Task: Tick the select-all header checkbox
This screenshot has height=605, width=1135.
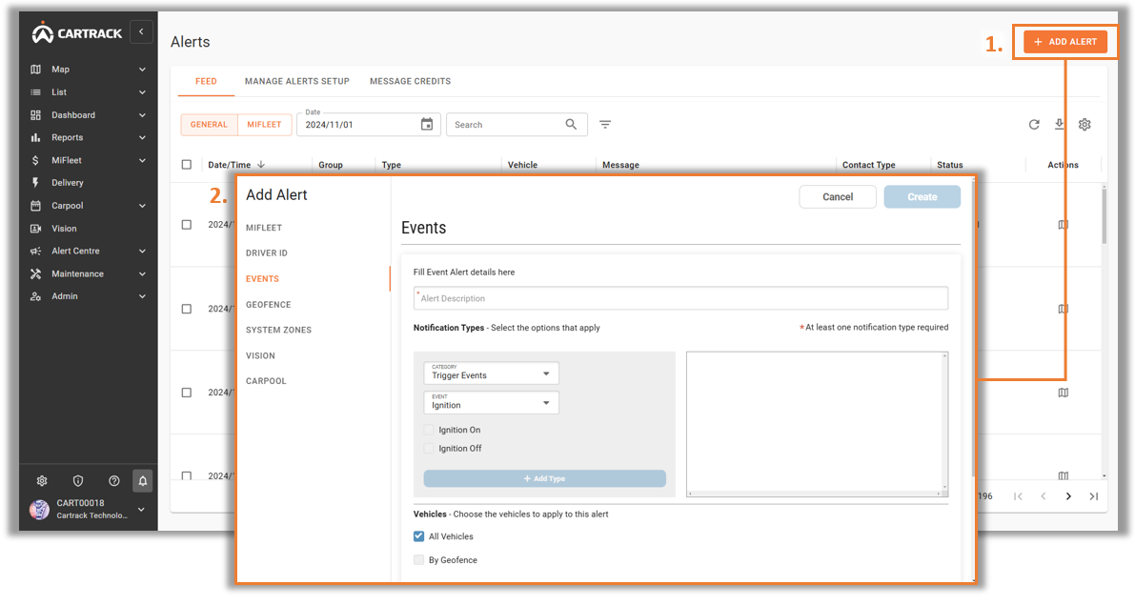Action: [187, 165]
